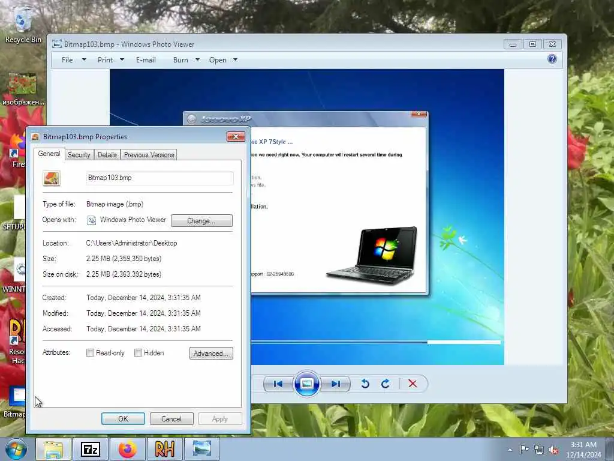The height and width of the screenshot is (461, 614).
Task: Open the Recycle Bin desktop icon
Action: click(x=23, y=24)
